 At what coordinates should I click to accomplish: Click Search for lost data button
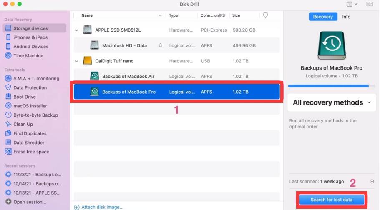pyautogui.click(x=332, y=200)
